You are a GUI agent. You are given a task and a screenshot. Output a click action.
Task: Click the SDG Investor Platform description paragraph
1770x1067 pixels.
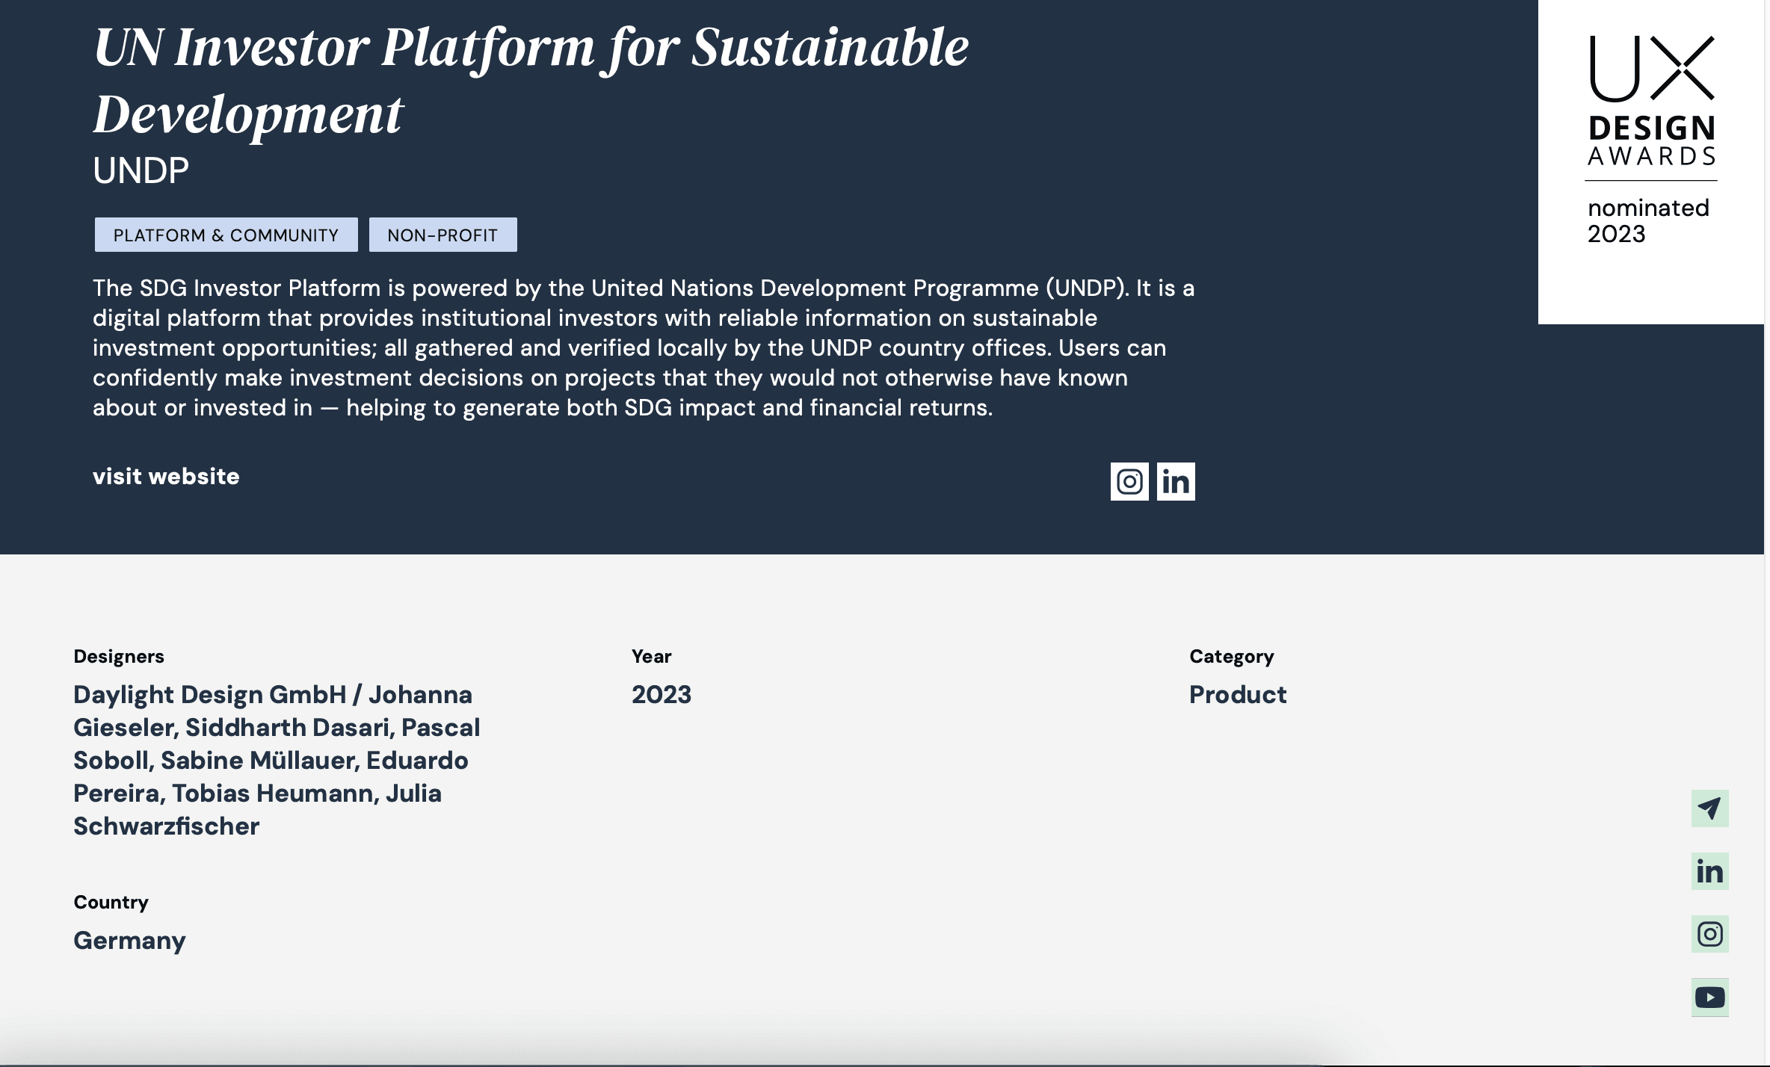point(643,347)
